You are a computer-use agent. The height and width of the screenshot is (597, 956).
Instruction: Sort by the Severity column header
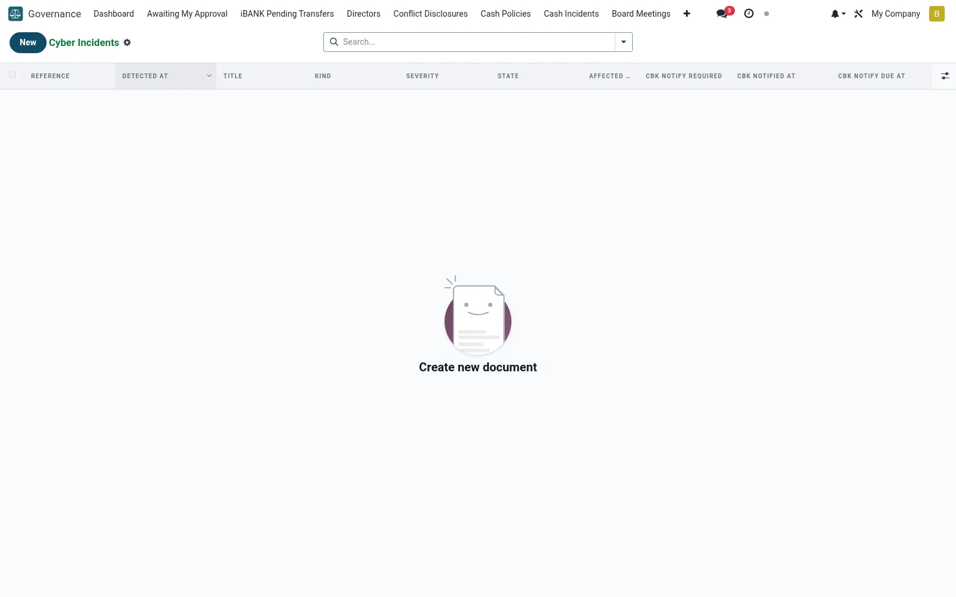[422, 76]
